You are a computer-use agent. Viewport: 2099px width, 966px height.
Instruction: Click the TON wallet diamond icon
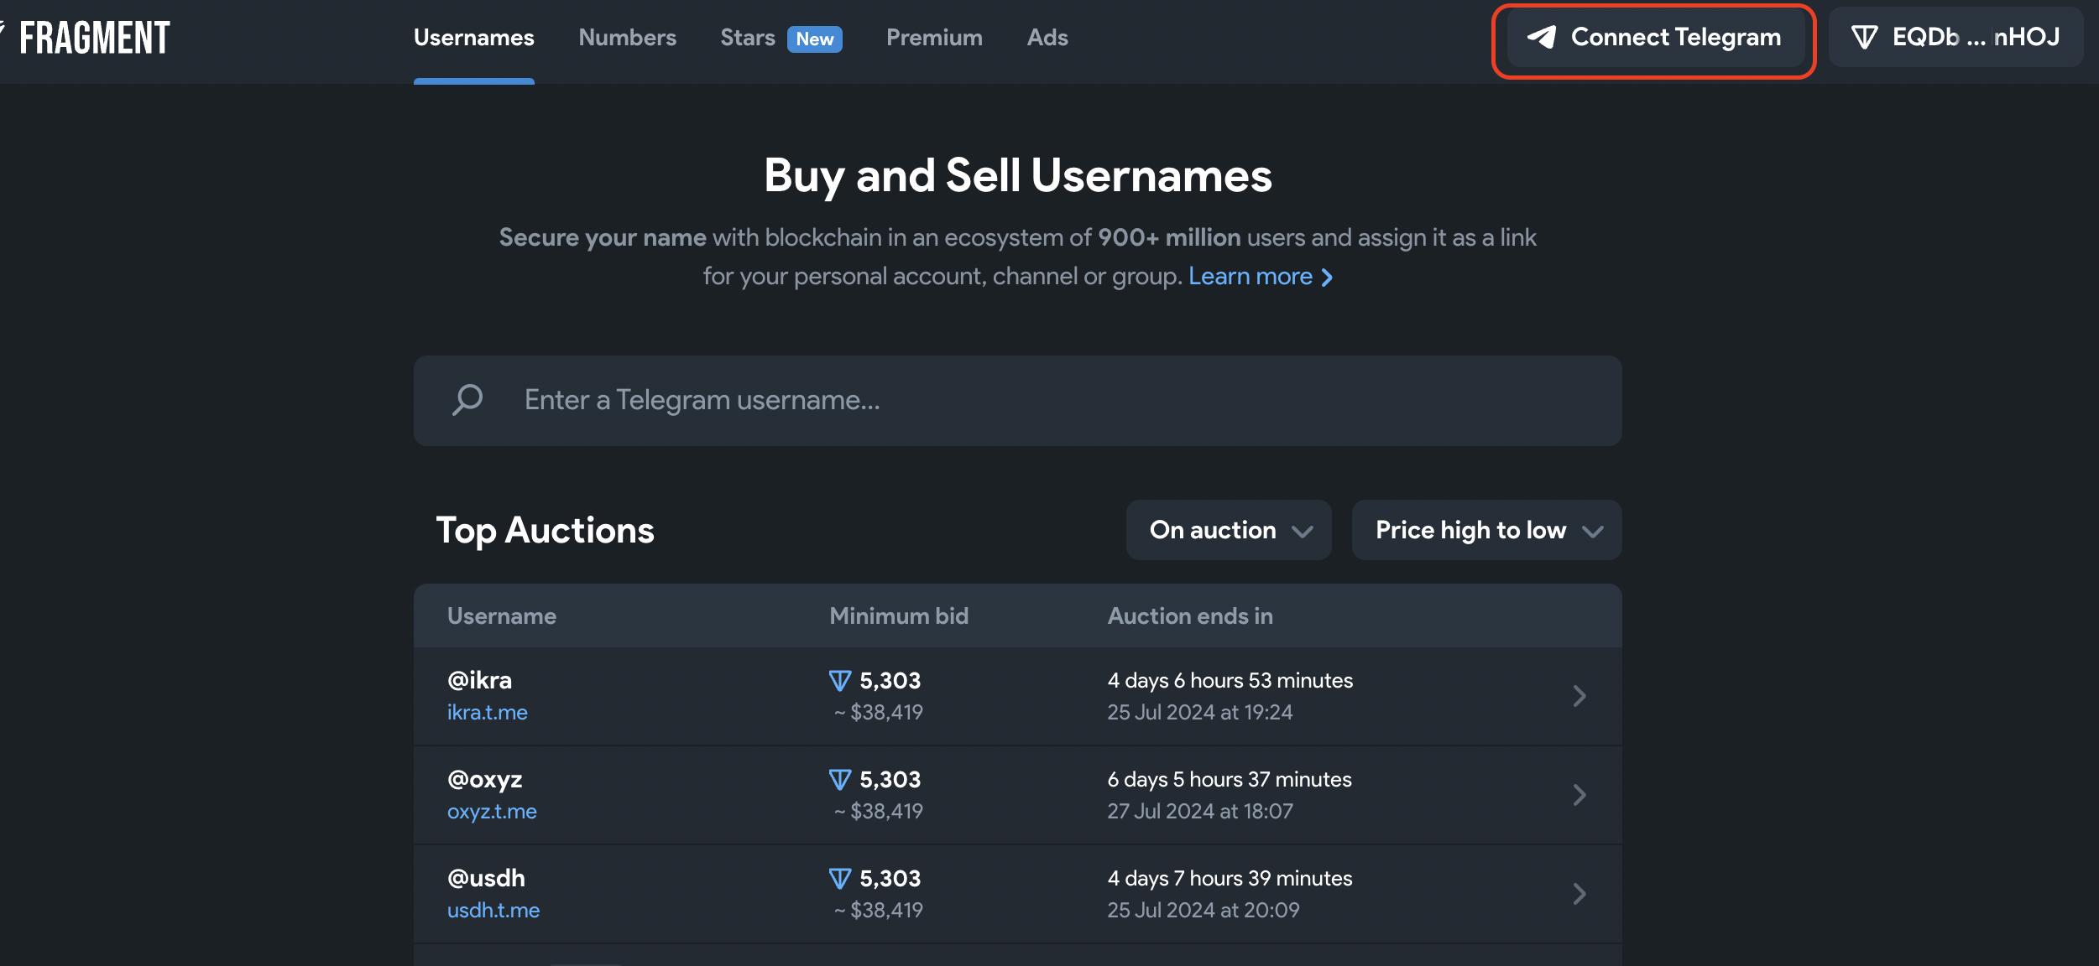pos(1864,37)
